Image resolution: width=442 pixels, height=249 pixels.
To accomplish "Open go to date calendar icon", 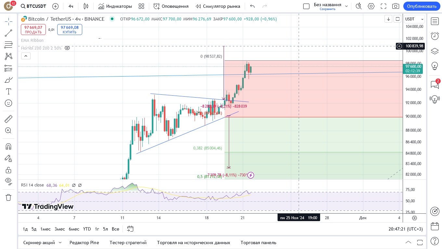I will (130, 229).
